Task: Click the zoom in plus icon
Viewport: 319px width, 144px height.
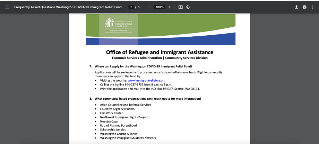Action: 170,7
